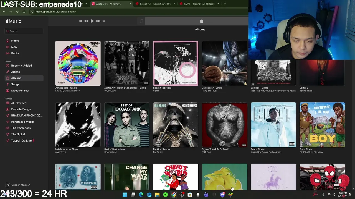Click the Hoobastank artist link
This screenshot has width=355, height=199.
coord(110,152)
